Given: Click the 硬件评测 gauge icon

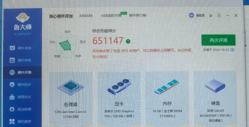Looking at the screenshot, I should 12,72.
